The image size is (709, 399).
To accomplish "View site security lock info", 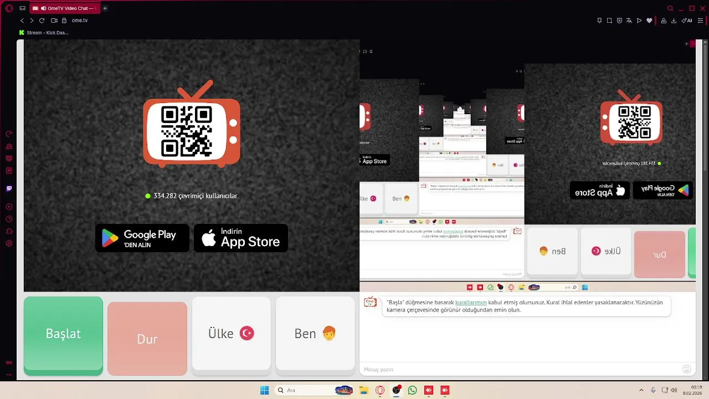I will [x=64, y=21].
